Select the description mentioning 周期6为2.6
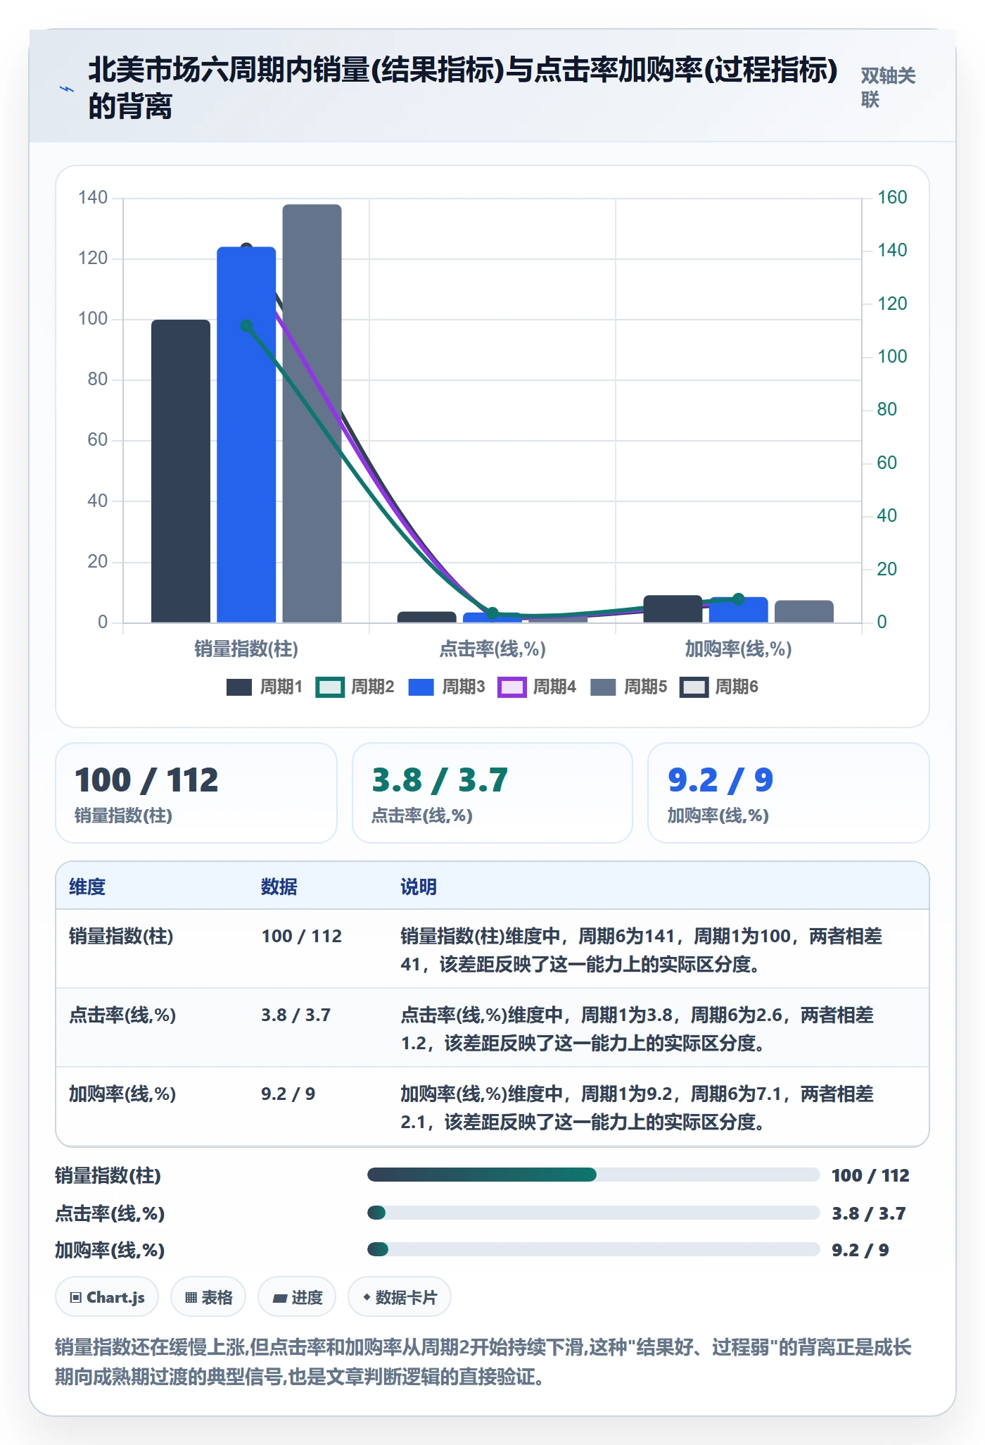985x1445 pixels. 637,1029
